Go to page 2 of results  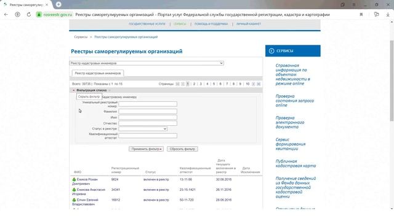[194, 84]
